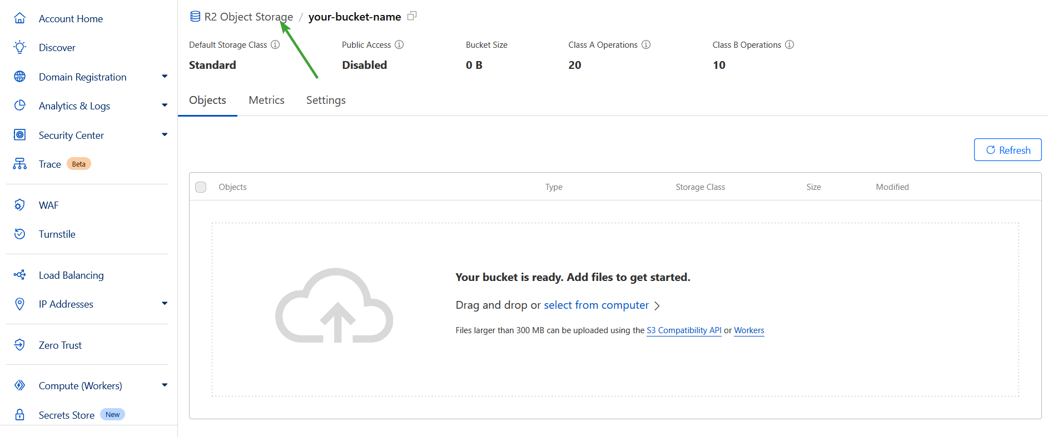Open the S3 Compatibility API link
Viewport: 1048px width, 437px height.
tap(684, 330)
